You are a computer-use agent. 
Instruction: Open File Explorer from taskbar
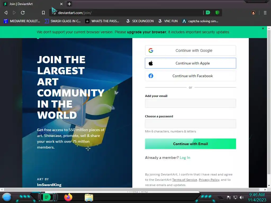[x=89, y=198]
